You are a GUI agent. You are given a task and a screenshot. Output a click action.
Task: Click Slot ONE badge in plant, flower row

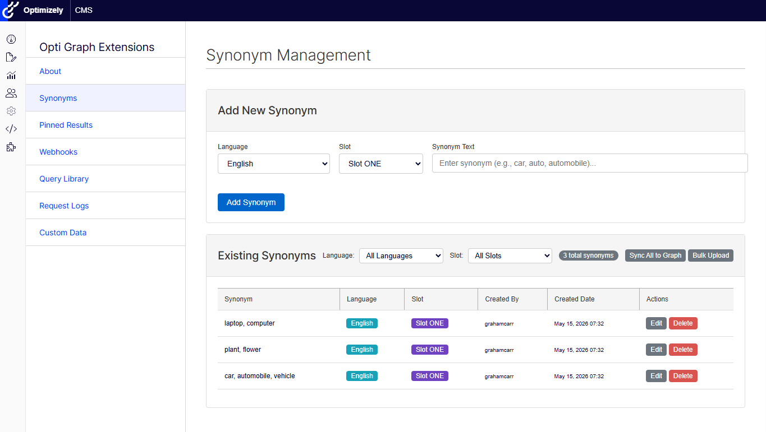click(x=430, y=350)
